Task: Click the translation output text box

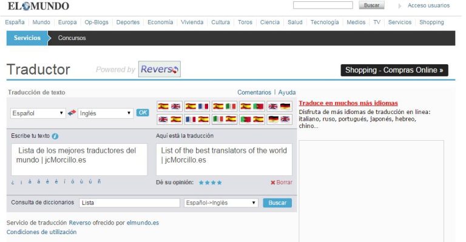Action: [224, 160]
